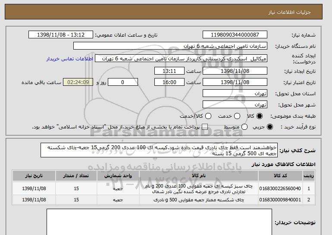Click the نام دستگاه خریدار field
The height and width of the screenshot is (235, 332).
click(170, 46)
